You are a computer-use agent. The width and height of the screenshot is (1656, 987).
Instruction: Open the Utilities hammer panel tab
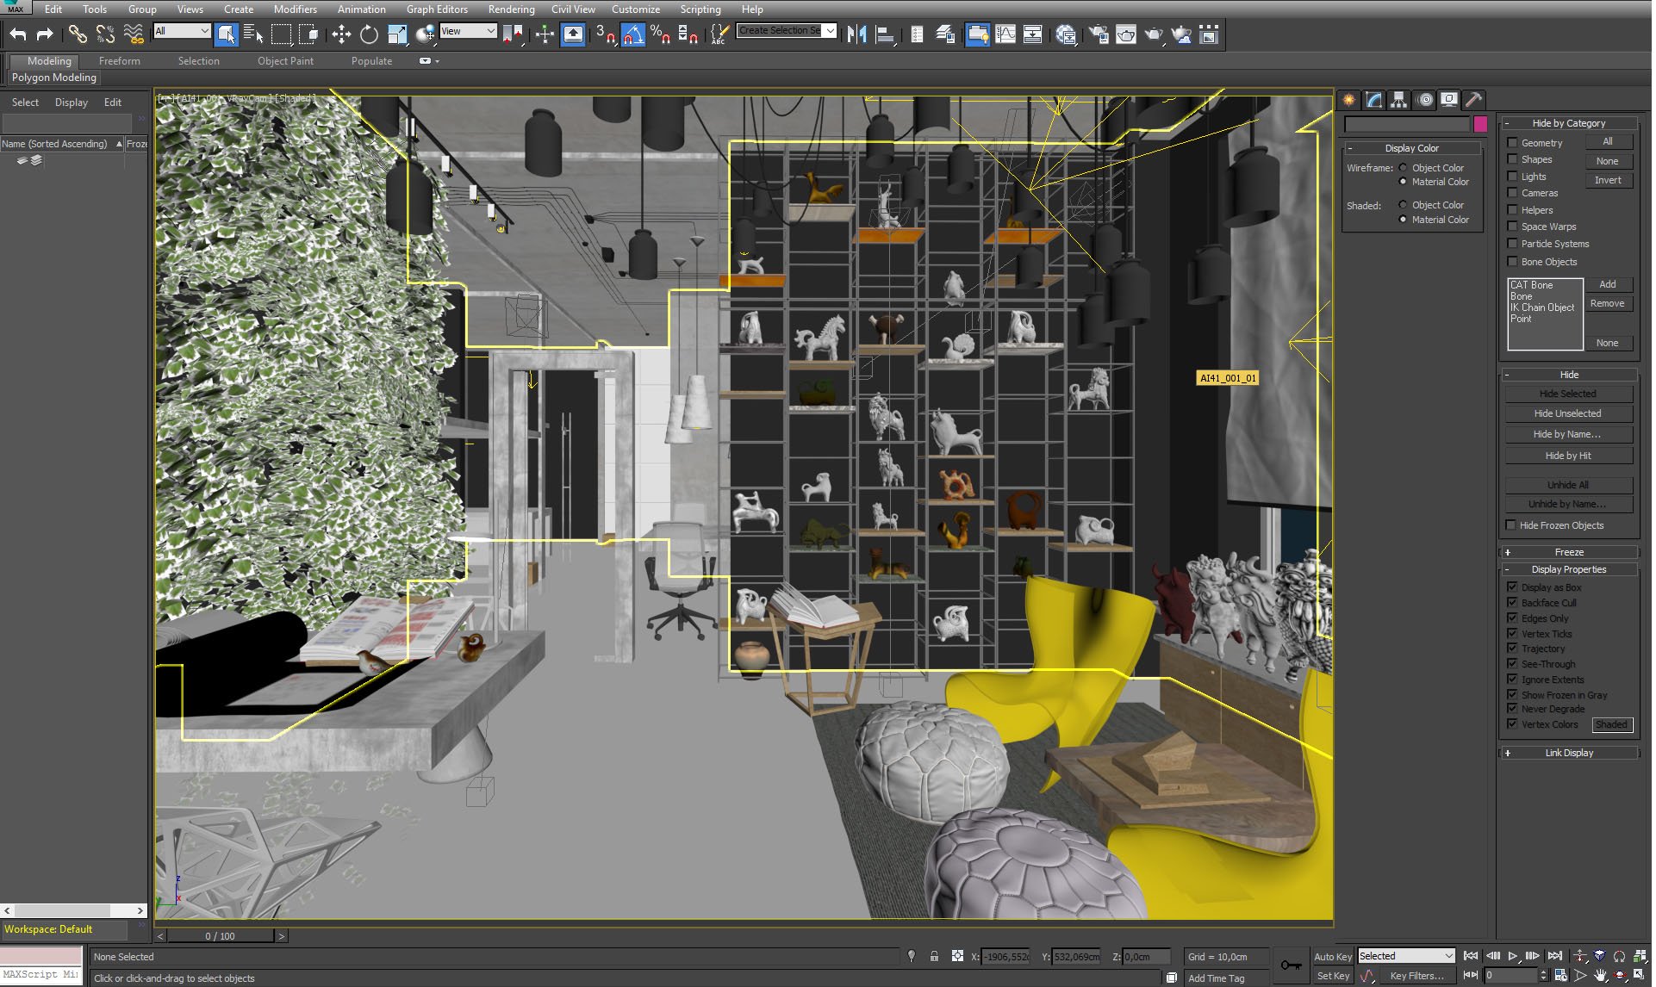(x=1474, y=100)
